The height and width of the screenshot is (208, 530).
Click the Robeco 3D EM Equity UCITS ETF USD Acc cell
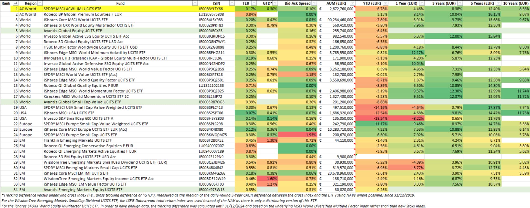(120, 157)
